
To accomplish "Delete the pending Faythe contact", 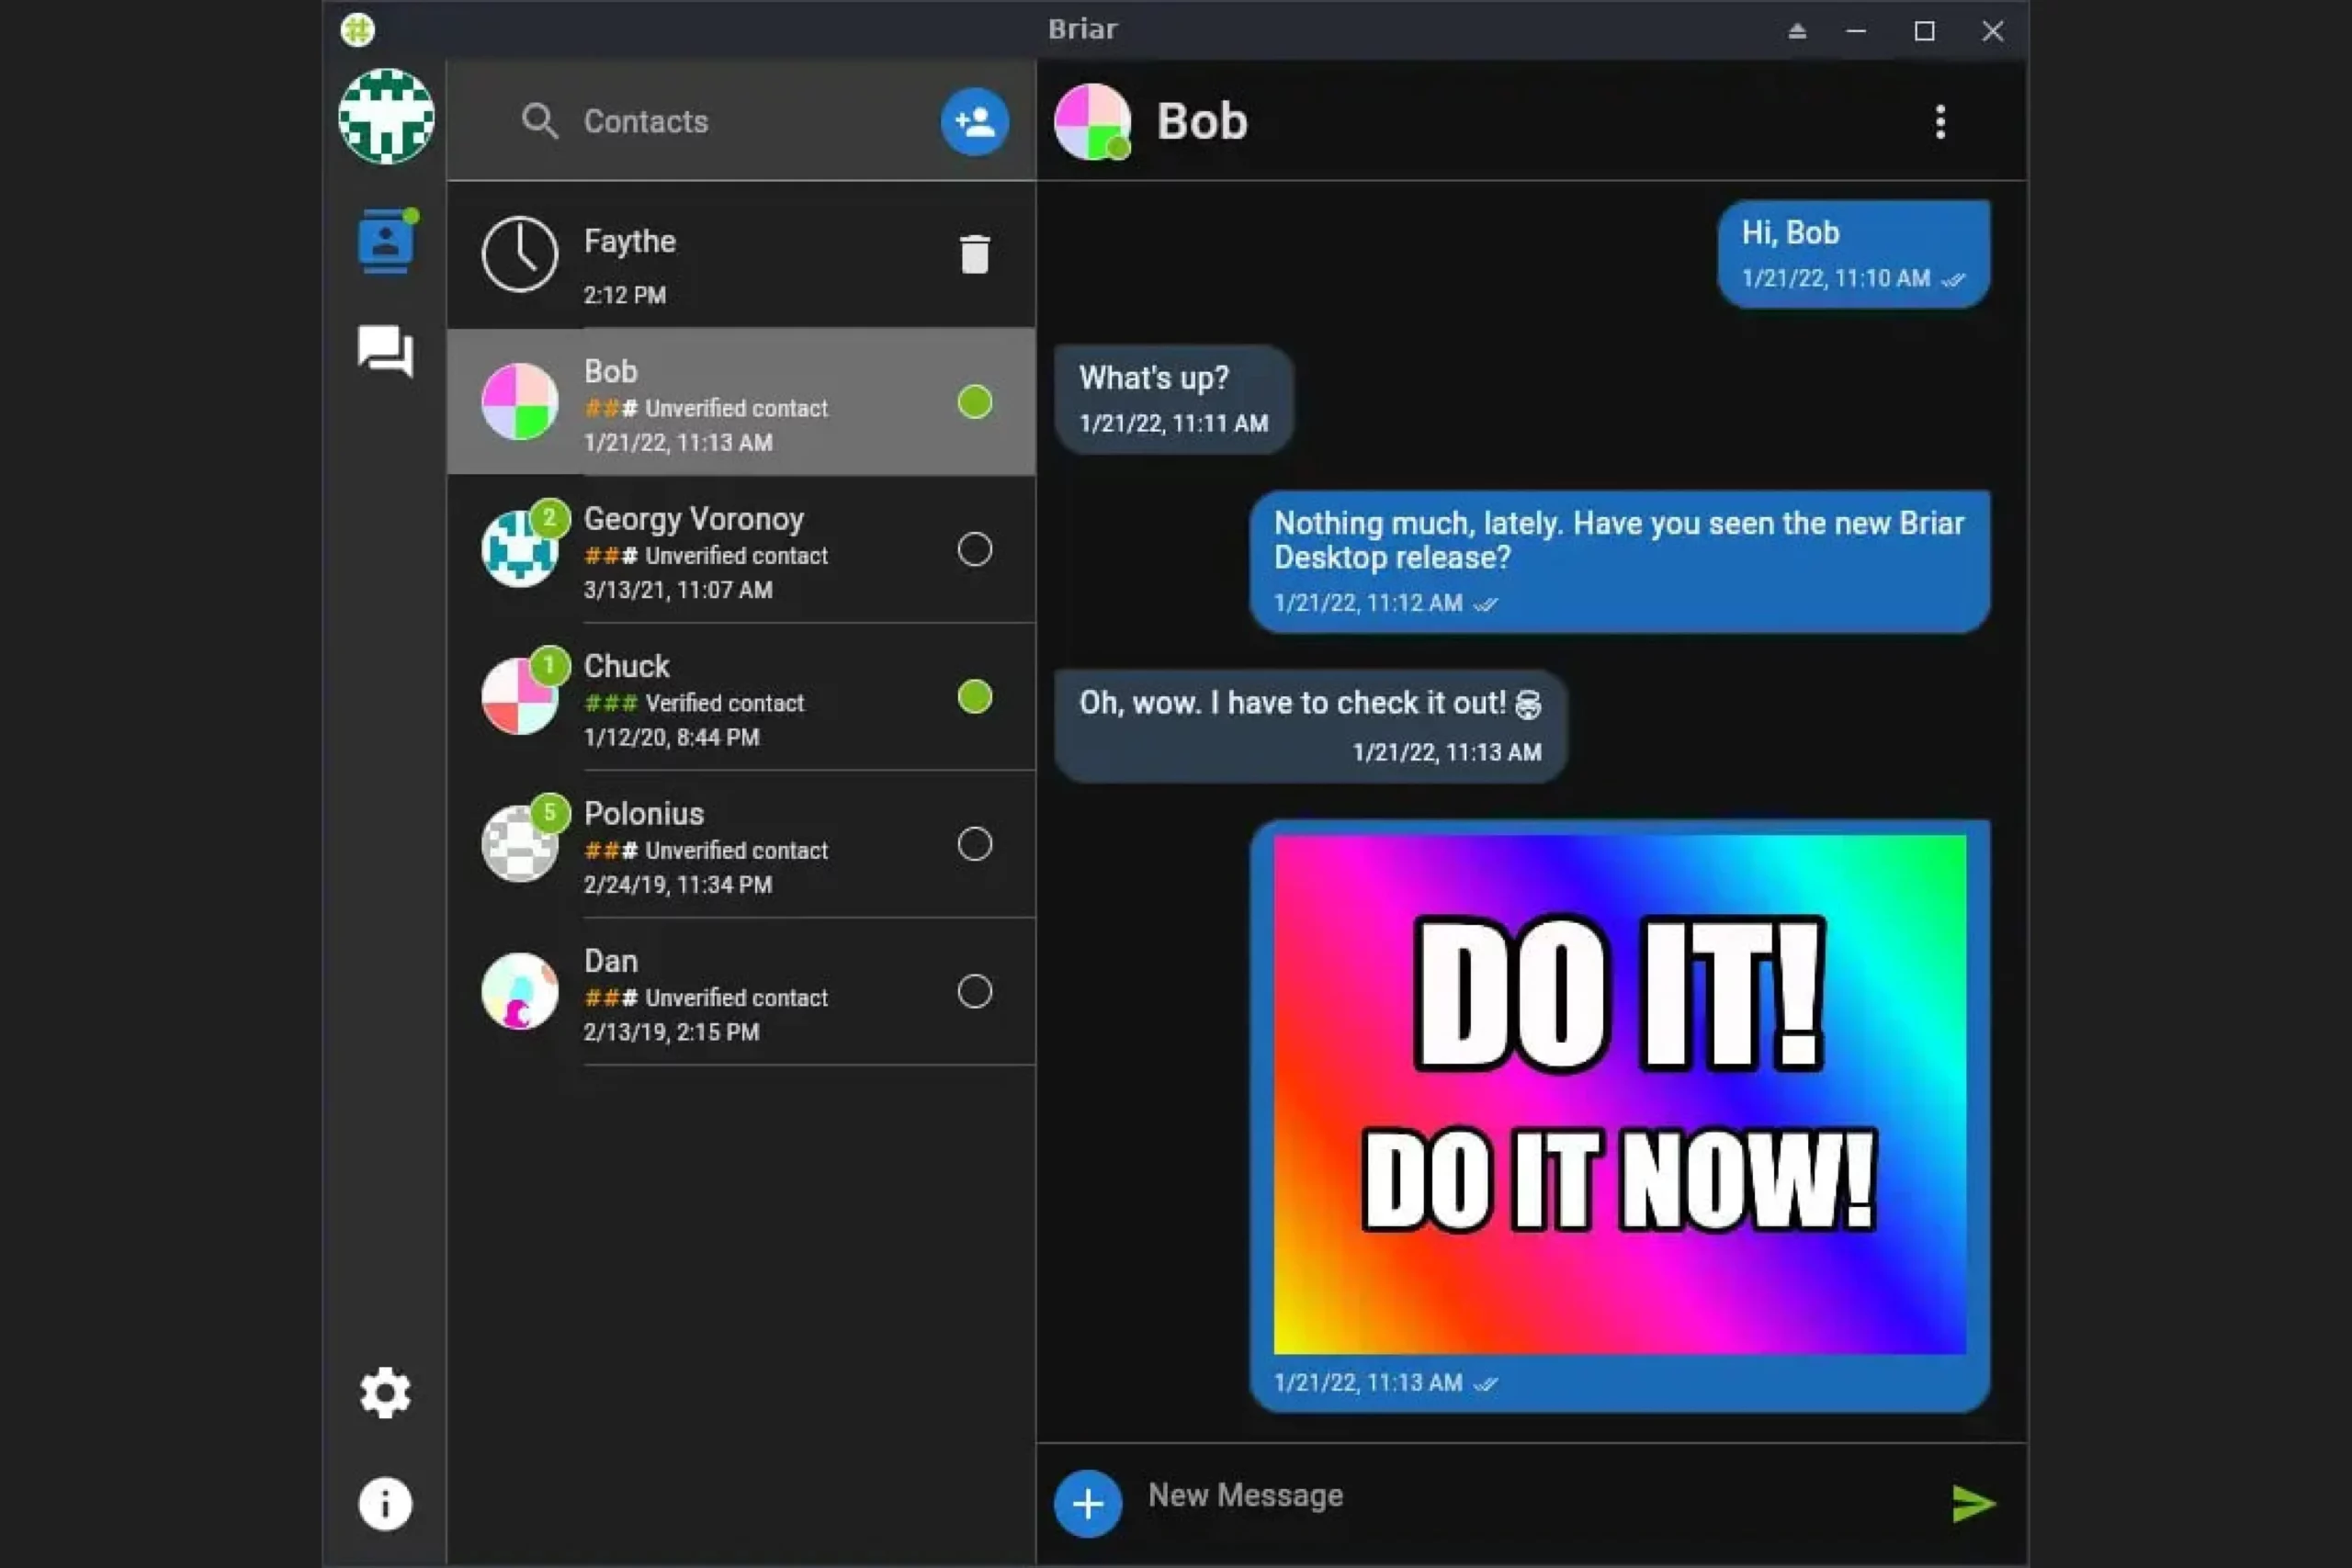I will [x=974, y=254].
